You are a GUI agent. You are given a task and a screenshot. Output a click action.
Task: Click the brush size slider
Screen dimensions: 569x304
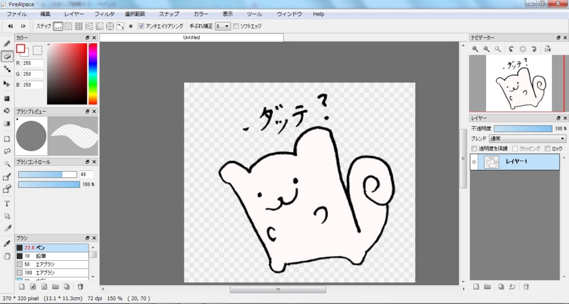pyautogui.click(x=48, y=175)
